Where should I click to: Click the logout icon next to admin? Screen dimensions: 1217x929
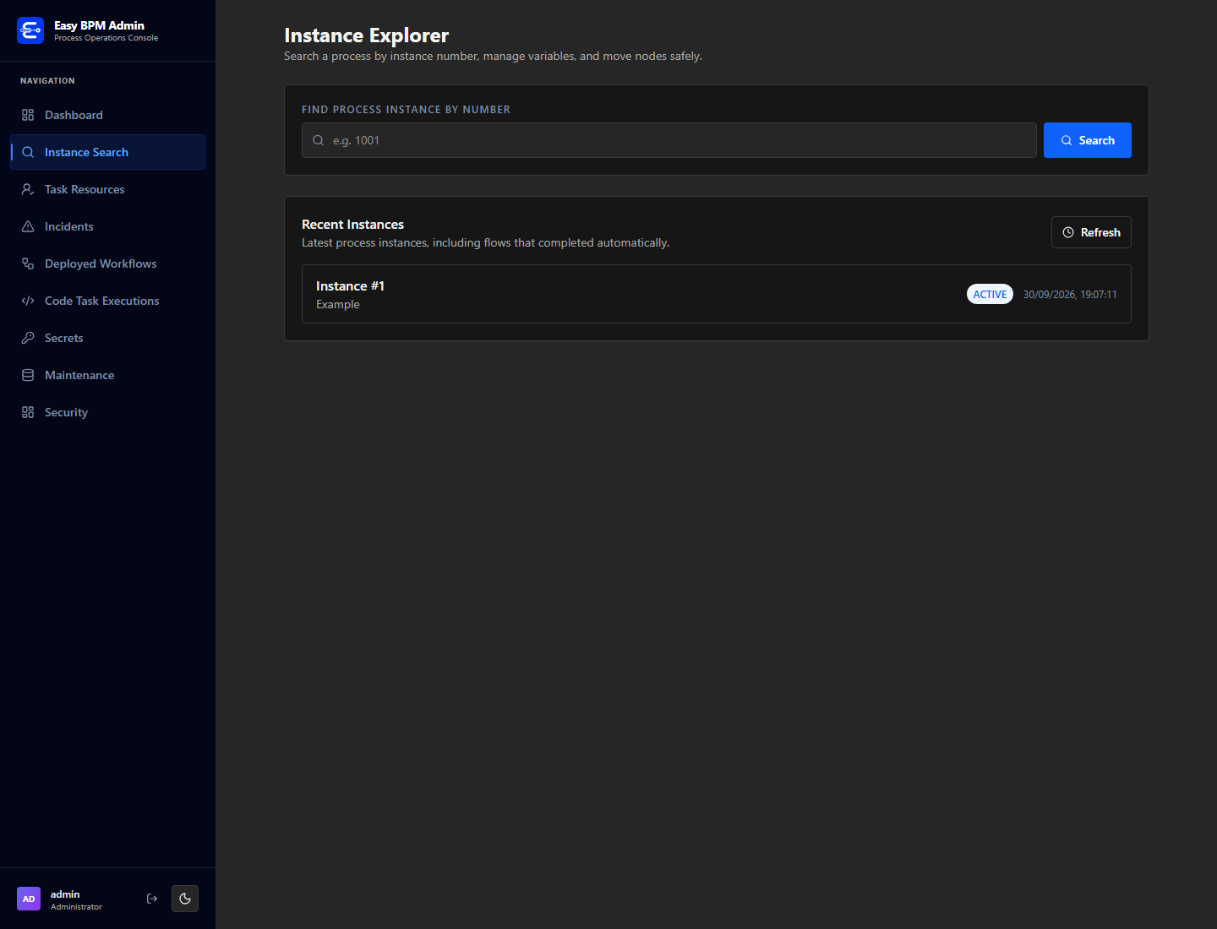(152, 899)
